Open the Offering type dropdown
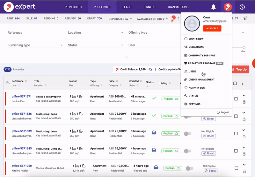255x177 pixels. coord(154,33)
